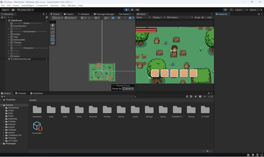Switch to the Package Manager tab

(104, 14)
